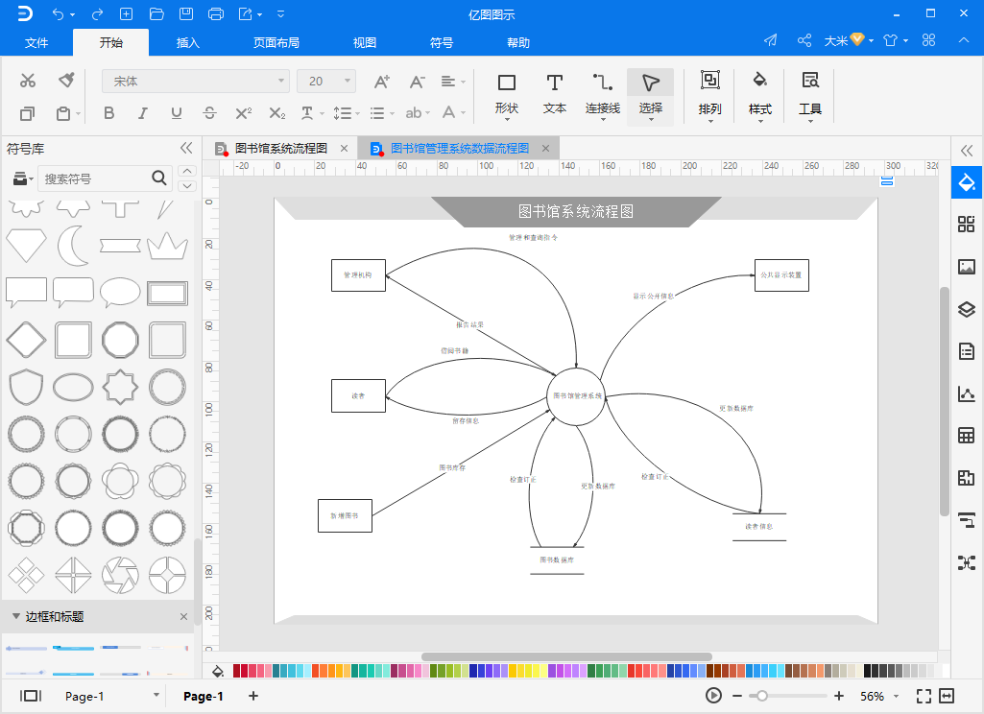Click the presentation play button
The width and height of the screenshot is (984, 714).
click(x=713, y=696)
